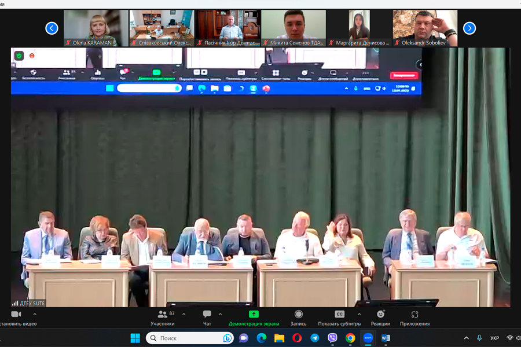Expand subtitles options arrow
This screenshot has height=347, width=521.
click(359, 314)
